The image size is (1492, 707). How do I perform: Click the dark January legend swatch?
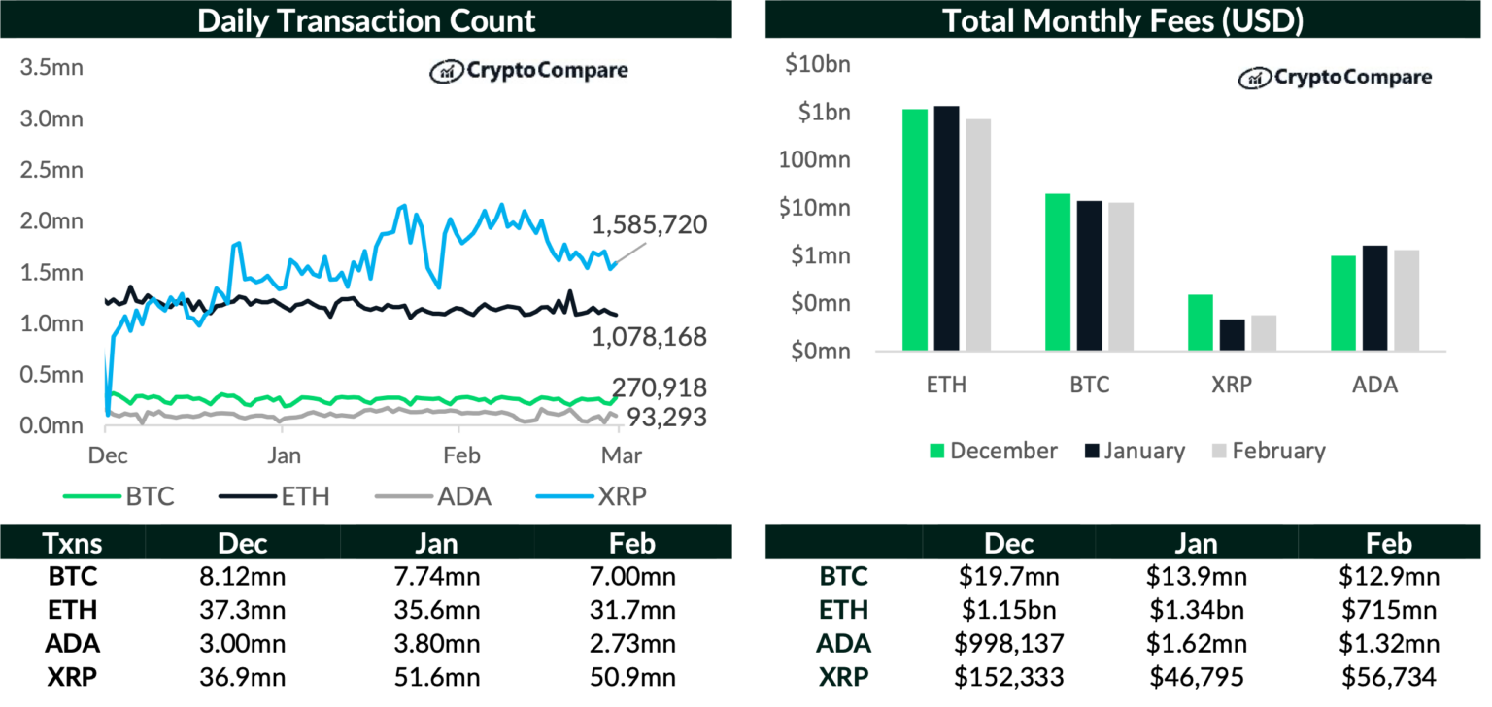coord(1092,451)
